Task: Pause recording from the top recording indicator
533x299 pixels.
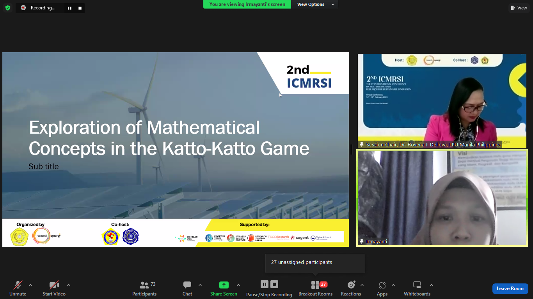Action: coord(69,8)
